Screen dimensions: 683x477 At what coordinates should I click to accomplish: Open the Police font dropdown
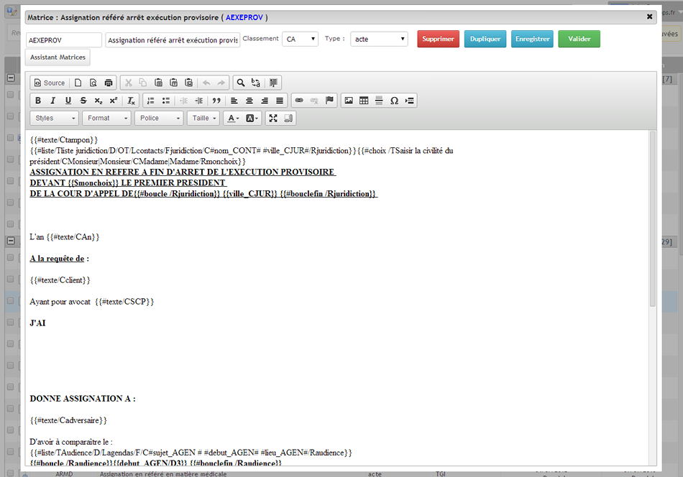(x=159, y=118)
